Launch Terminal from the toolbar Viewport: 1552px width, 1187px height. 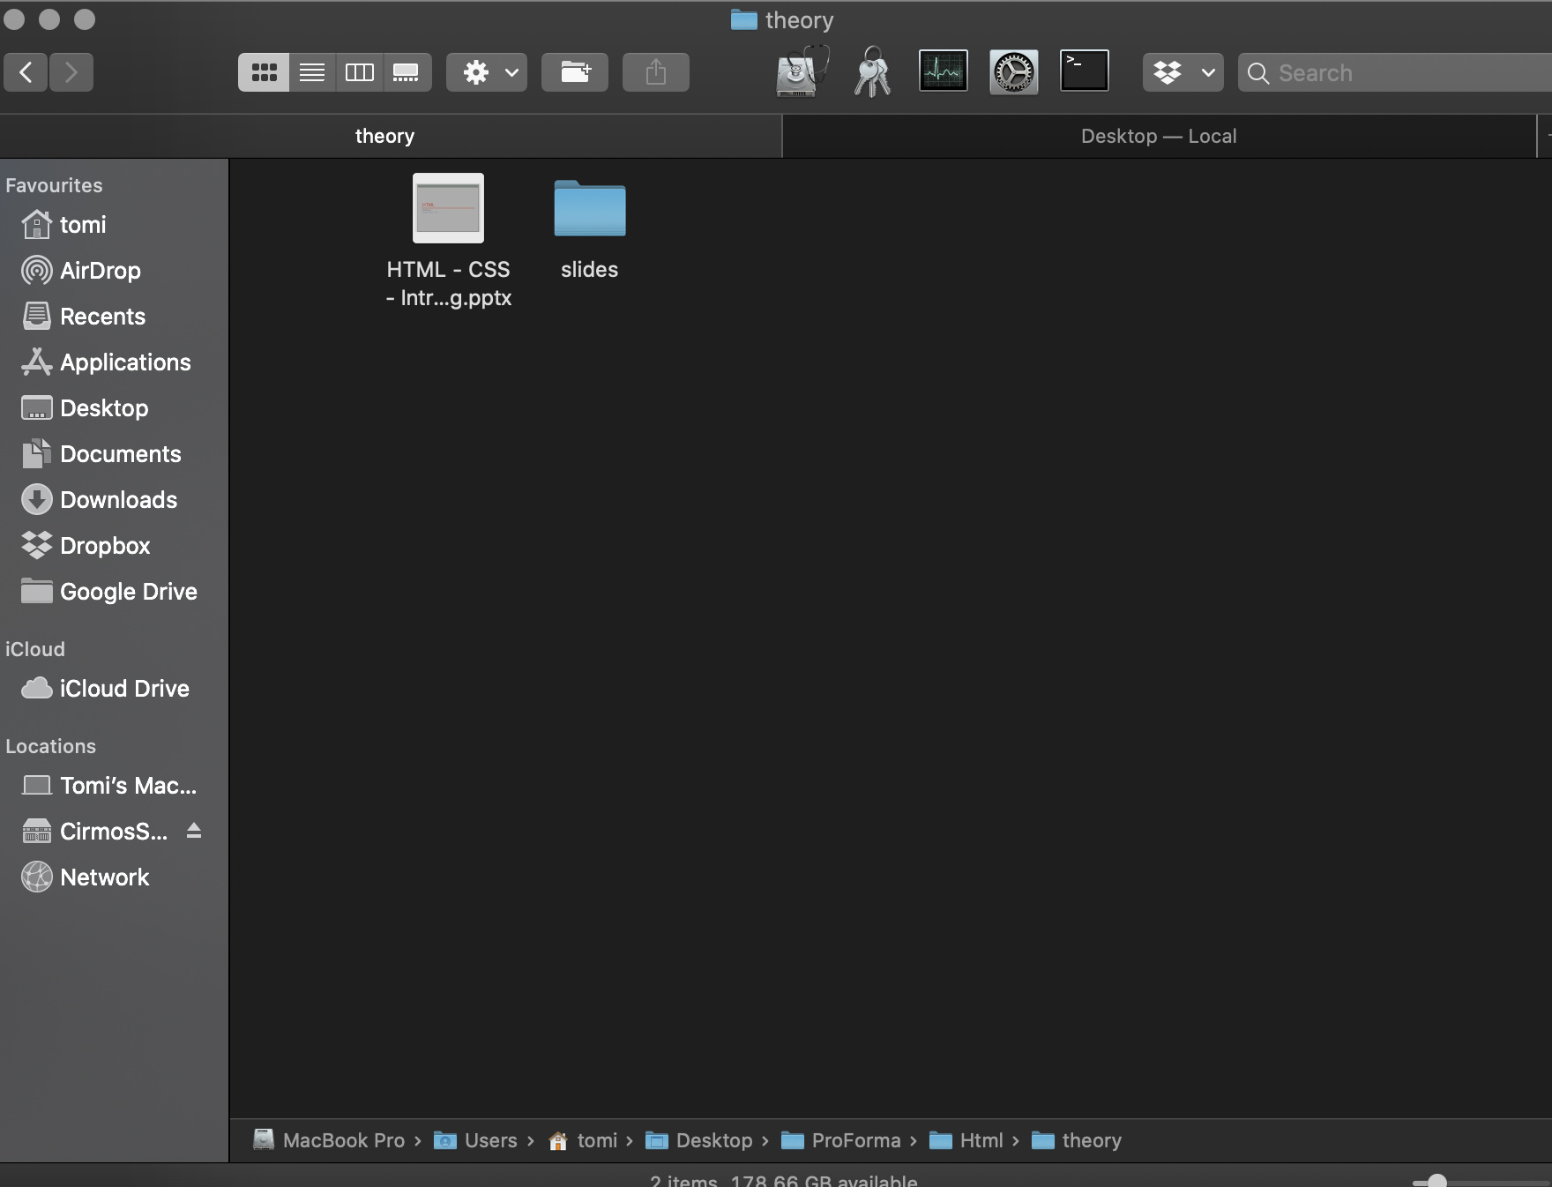(1084, 71)
